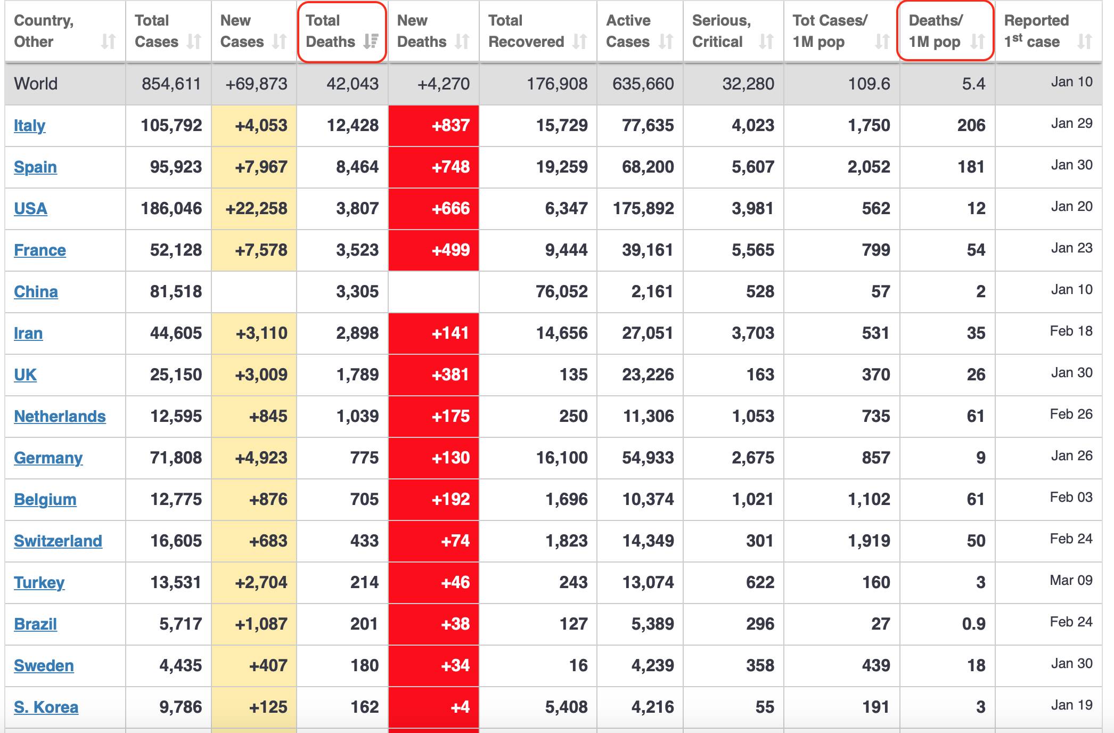Toggle Total Deaths sort direction icon
This screenshot has height=733, width=1114.
click(371, 42)
